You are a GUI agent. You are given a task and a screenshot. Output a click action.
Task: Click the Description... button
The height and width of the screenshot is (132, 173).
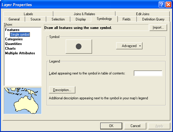[x=62, y=90]
